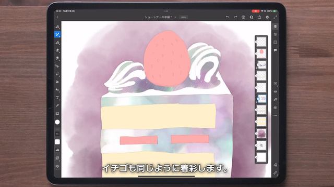Select the topmost empty layer thumbnail
The height and width of the screenshot is (187, 334).
point(261,42)
